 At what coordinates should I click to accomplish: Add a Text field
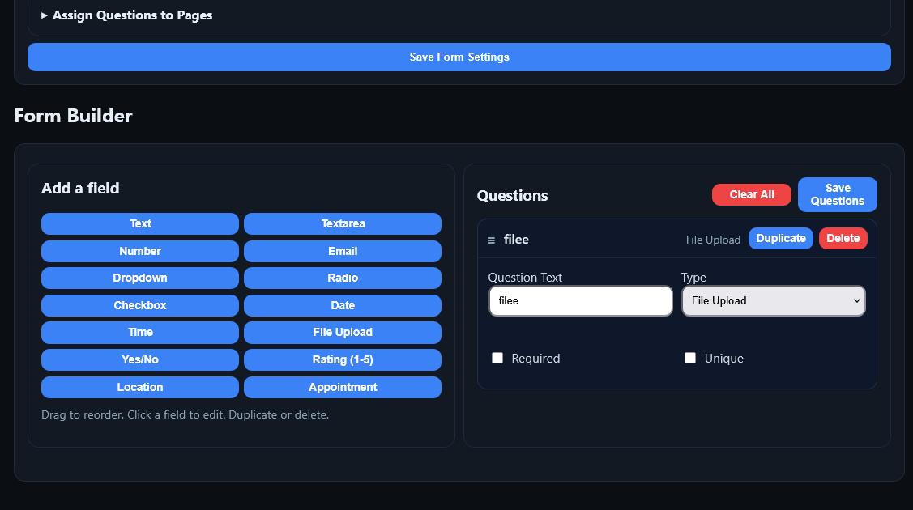click(140, 224)
